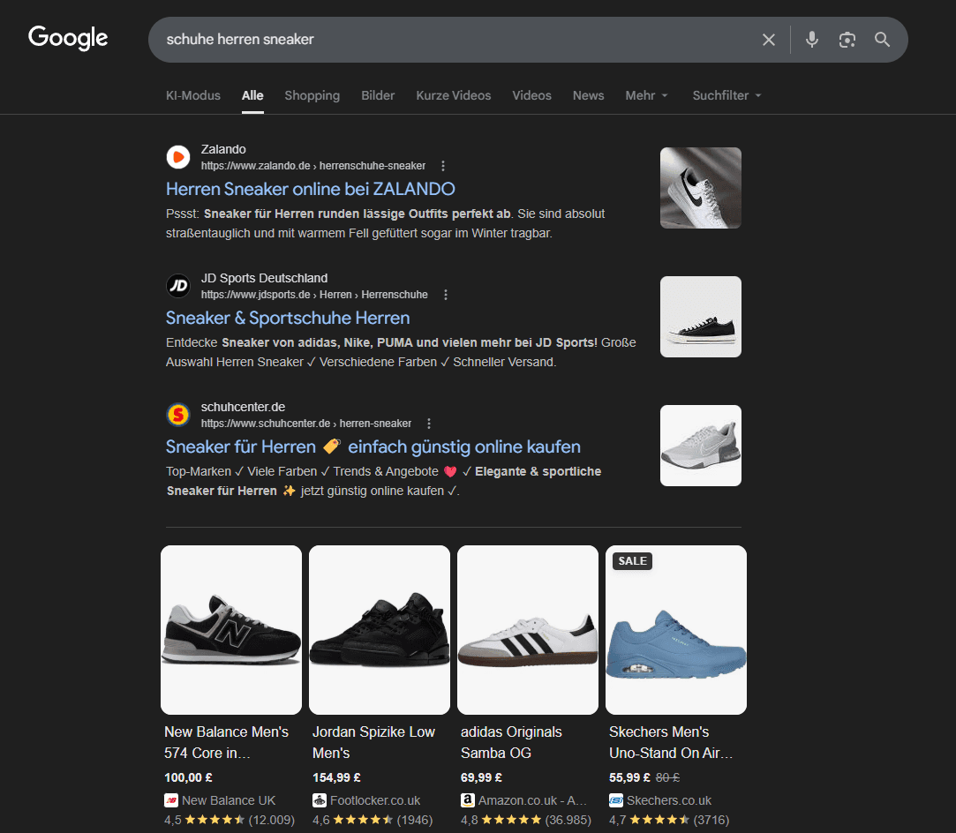Click the schuhcenter.de herren-sneaker URL
The width and height of the screenshot is (956, 833).
(306, 424)
